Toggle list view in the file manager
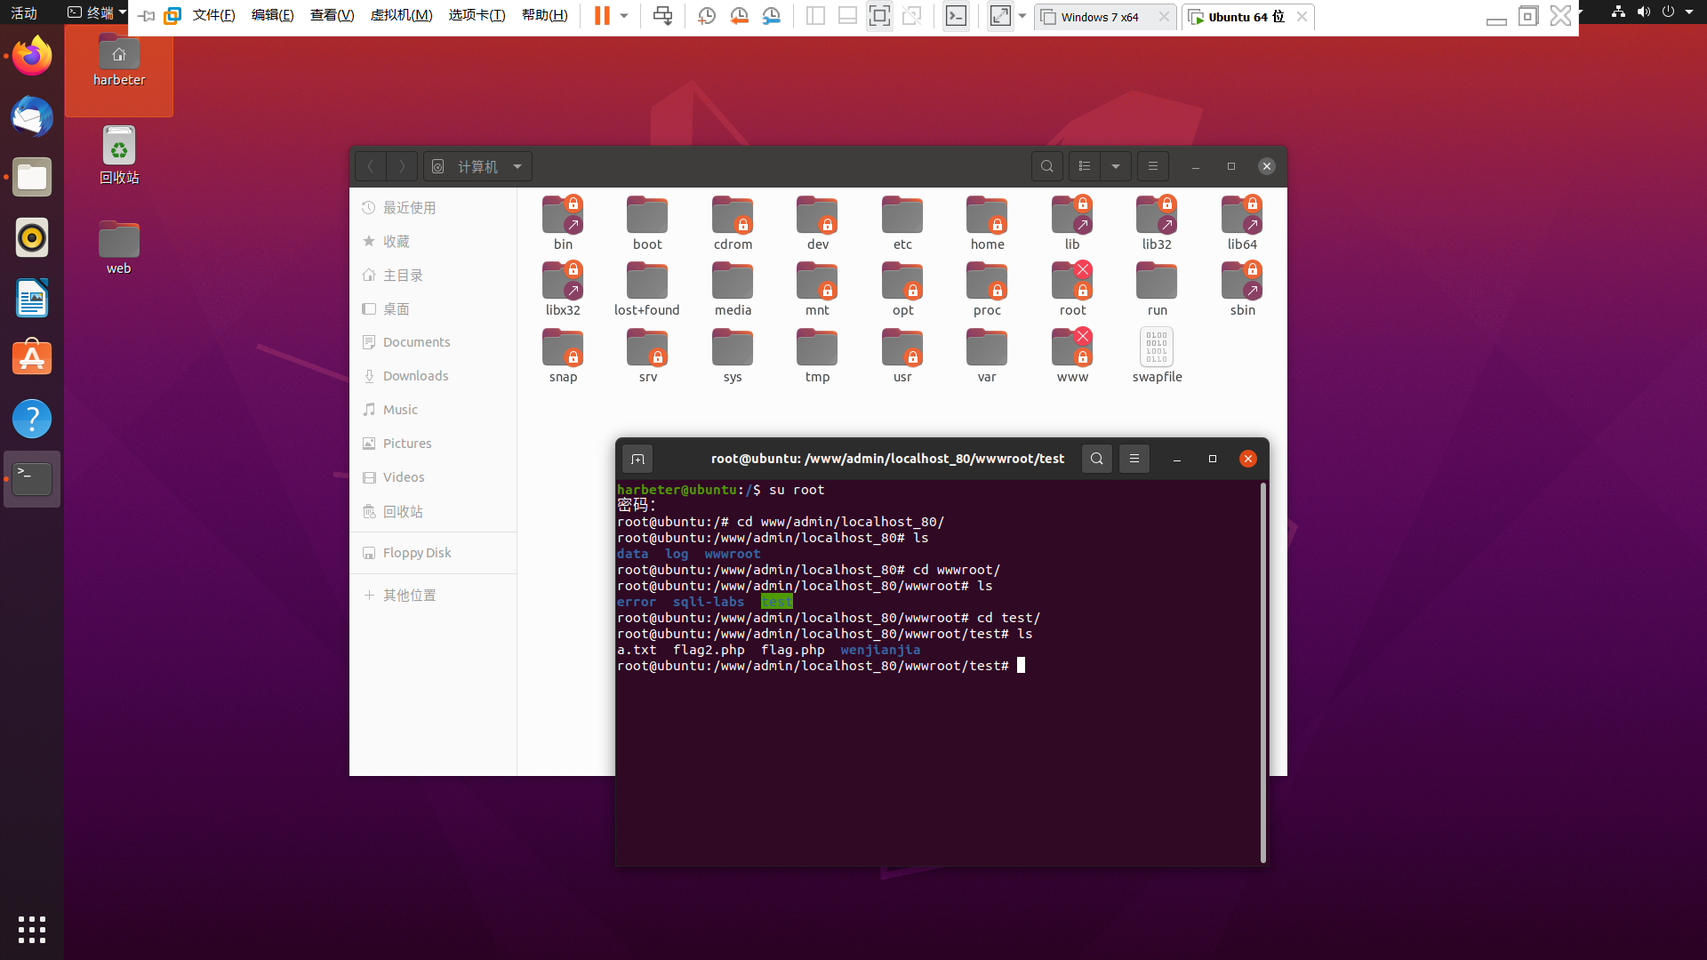Screen dimensions: 1707x960 tap(1085, 166)
